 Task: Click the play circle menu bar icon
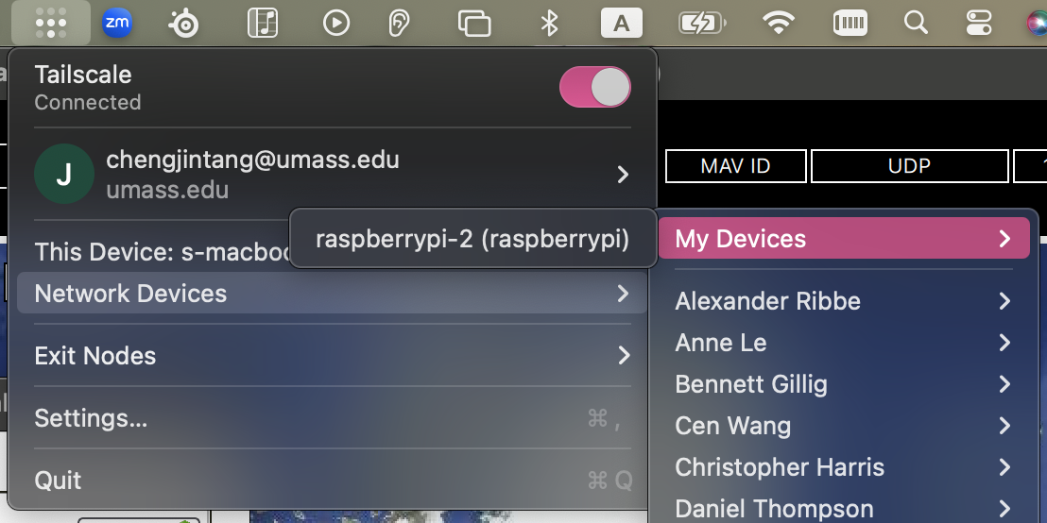coord(335,24)
